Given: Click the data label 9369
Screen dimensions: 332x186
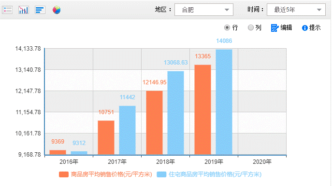Looking at the screenshot, I should [58, 142].
